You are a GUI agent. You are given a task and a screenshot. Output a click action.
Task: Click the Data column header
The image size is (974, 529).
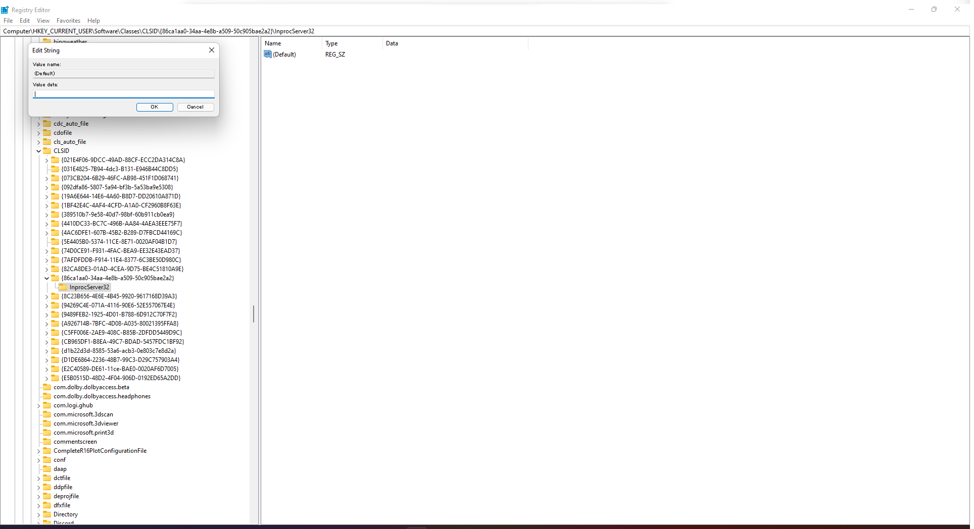click(x=456, y=43)
